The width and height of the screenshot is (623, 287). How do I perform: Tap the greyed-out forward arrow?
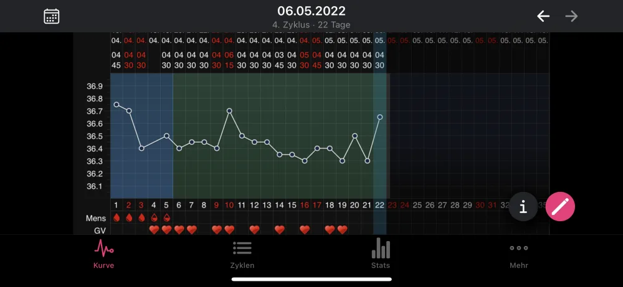[x=571, y=16]
